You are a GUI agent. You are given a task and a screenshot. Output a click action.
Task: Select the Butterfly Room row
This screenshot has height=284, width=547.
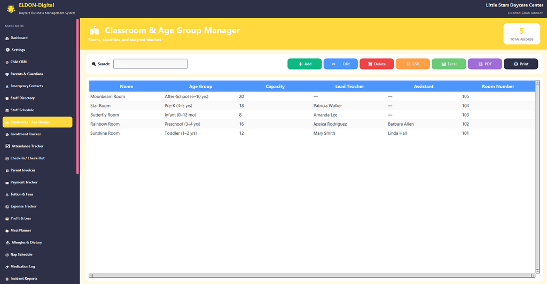[312, 114]
